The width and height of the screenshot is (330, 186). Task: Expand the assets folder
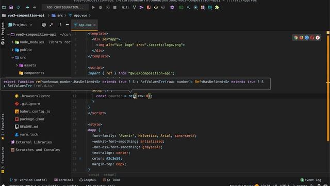pyautogui.click(x=17, y=65)
